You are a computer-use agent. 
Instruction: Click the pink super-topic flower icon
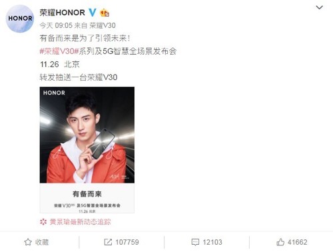pyautogui.click(x=43, y=222)
